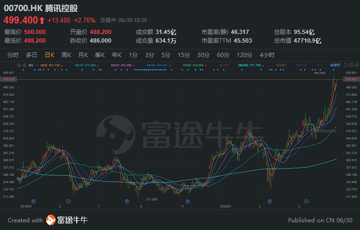
Task: Open the 月K monthly chart tab
Action: (83, 55)
